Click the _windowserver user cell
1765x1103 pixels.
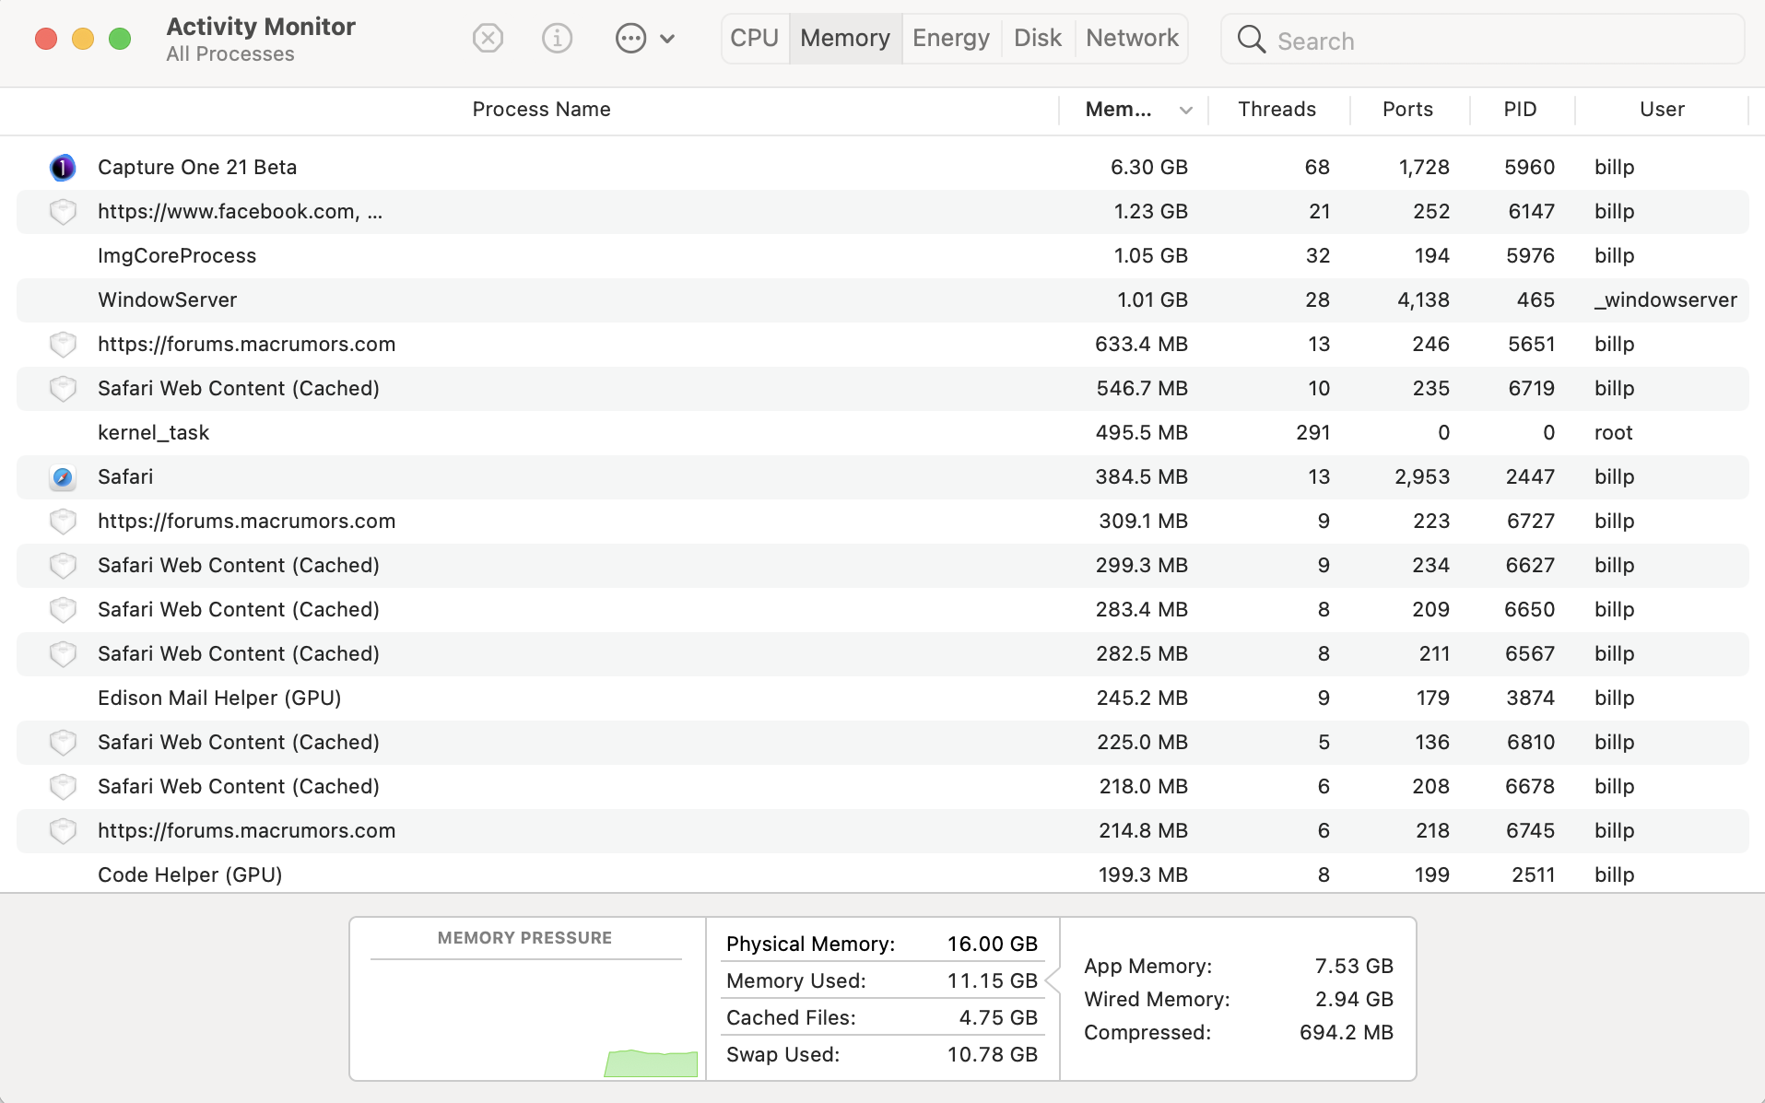(x=1665, y=300)
